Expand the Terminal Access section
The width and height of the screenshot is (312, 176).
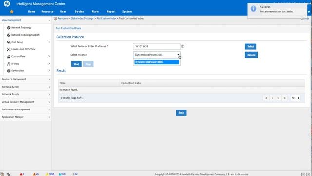pos(25,87)
